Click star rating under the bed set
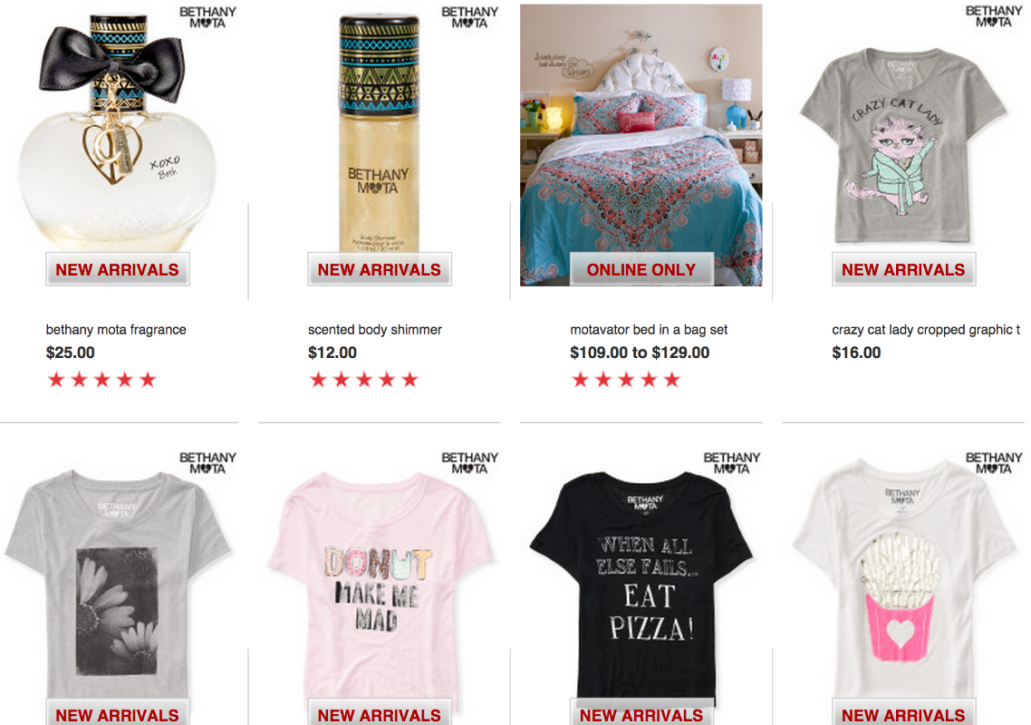 [x=626, y=380]
